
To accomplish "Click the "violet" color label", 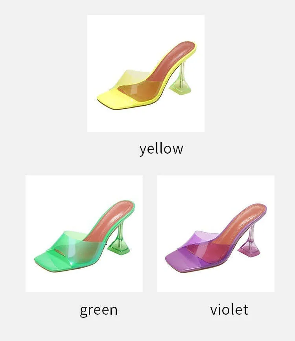I will (x=229, y=310).
